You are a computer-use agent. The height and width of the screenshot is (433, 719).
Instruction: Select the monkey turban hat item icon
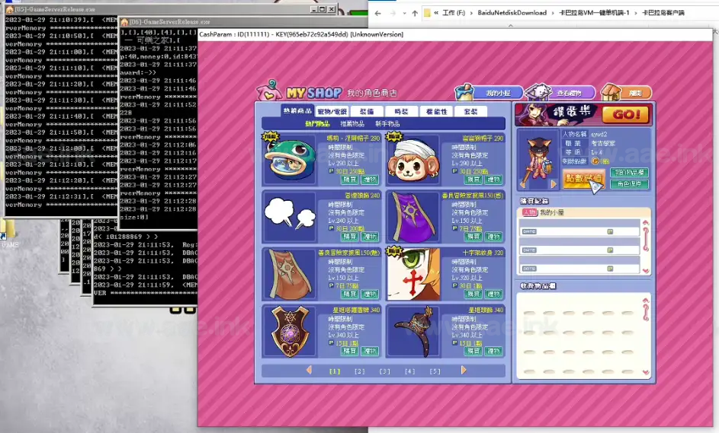412,160
